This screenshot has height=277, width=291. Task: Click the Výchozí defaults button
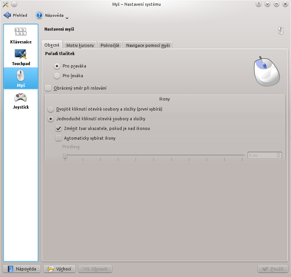tap(59, 269)
